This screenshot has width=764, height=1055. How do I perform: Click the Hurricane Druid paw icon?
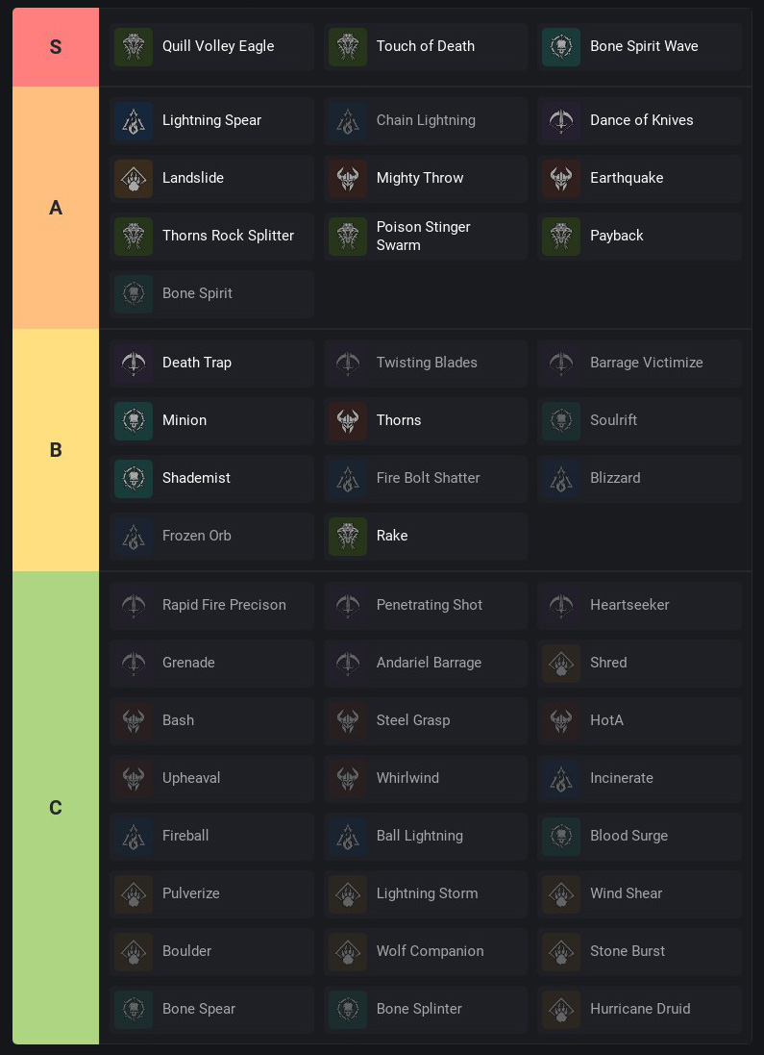click(x=561, y=1009)
